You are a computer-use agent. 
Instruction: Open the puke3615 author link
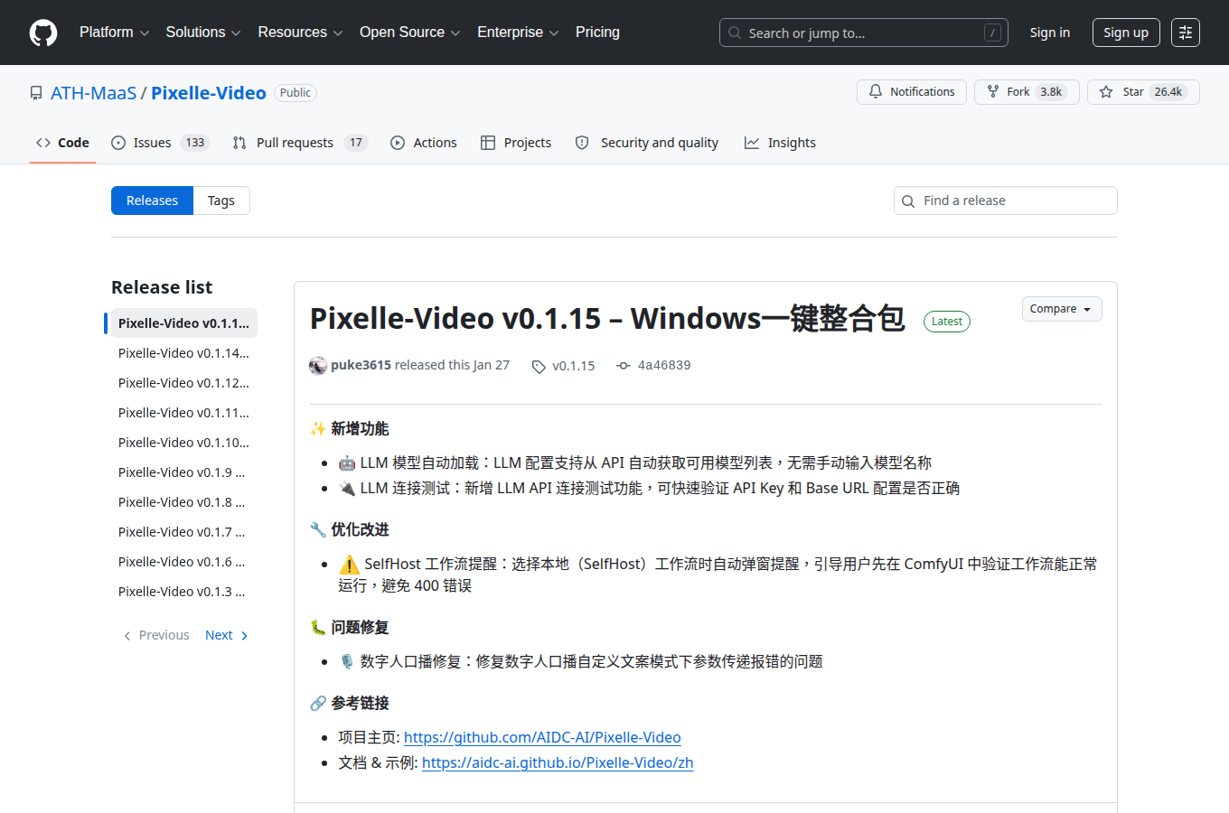tap(361, 365)
